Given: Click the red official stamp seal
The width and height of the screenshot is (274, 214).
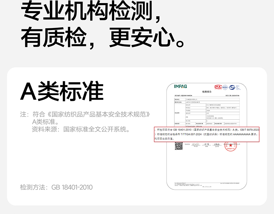Looking at the screenshot, I should click(231, 146).
